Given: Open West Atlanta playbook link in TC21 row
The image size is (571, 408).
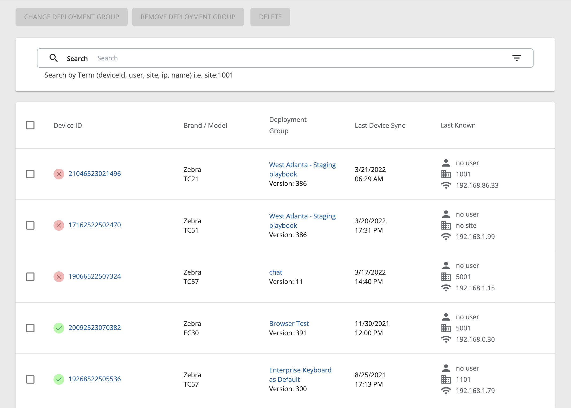Looking at the screenshot, I should (x=302, y=170).
